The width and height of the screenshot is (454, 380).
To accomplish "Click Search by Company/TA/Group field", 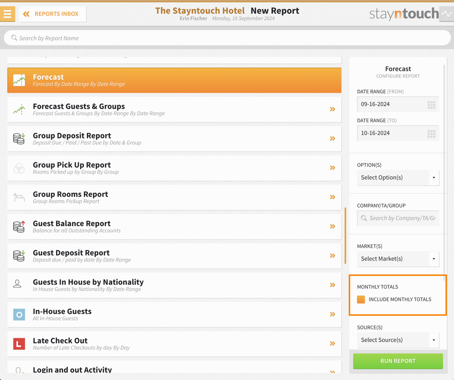I will coord(398,218).
